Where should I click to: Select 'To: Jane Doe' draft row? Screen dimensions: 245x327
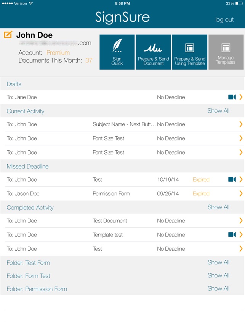(x=122, y=97)
